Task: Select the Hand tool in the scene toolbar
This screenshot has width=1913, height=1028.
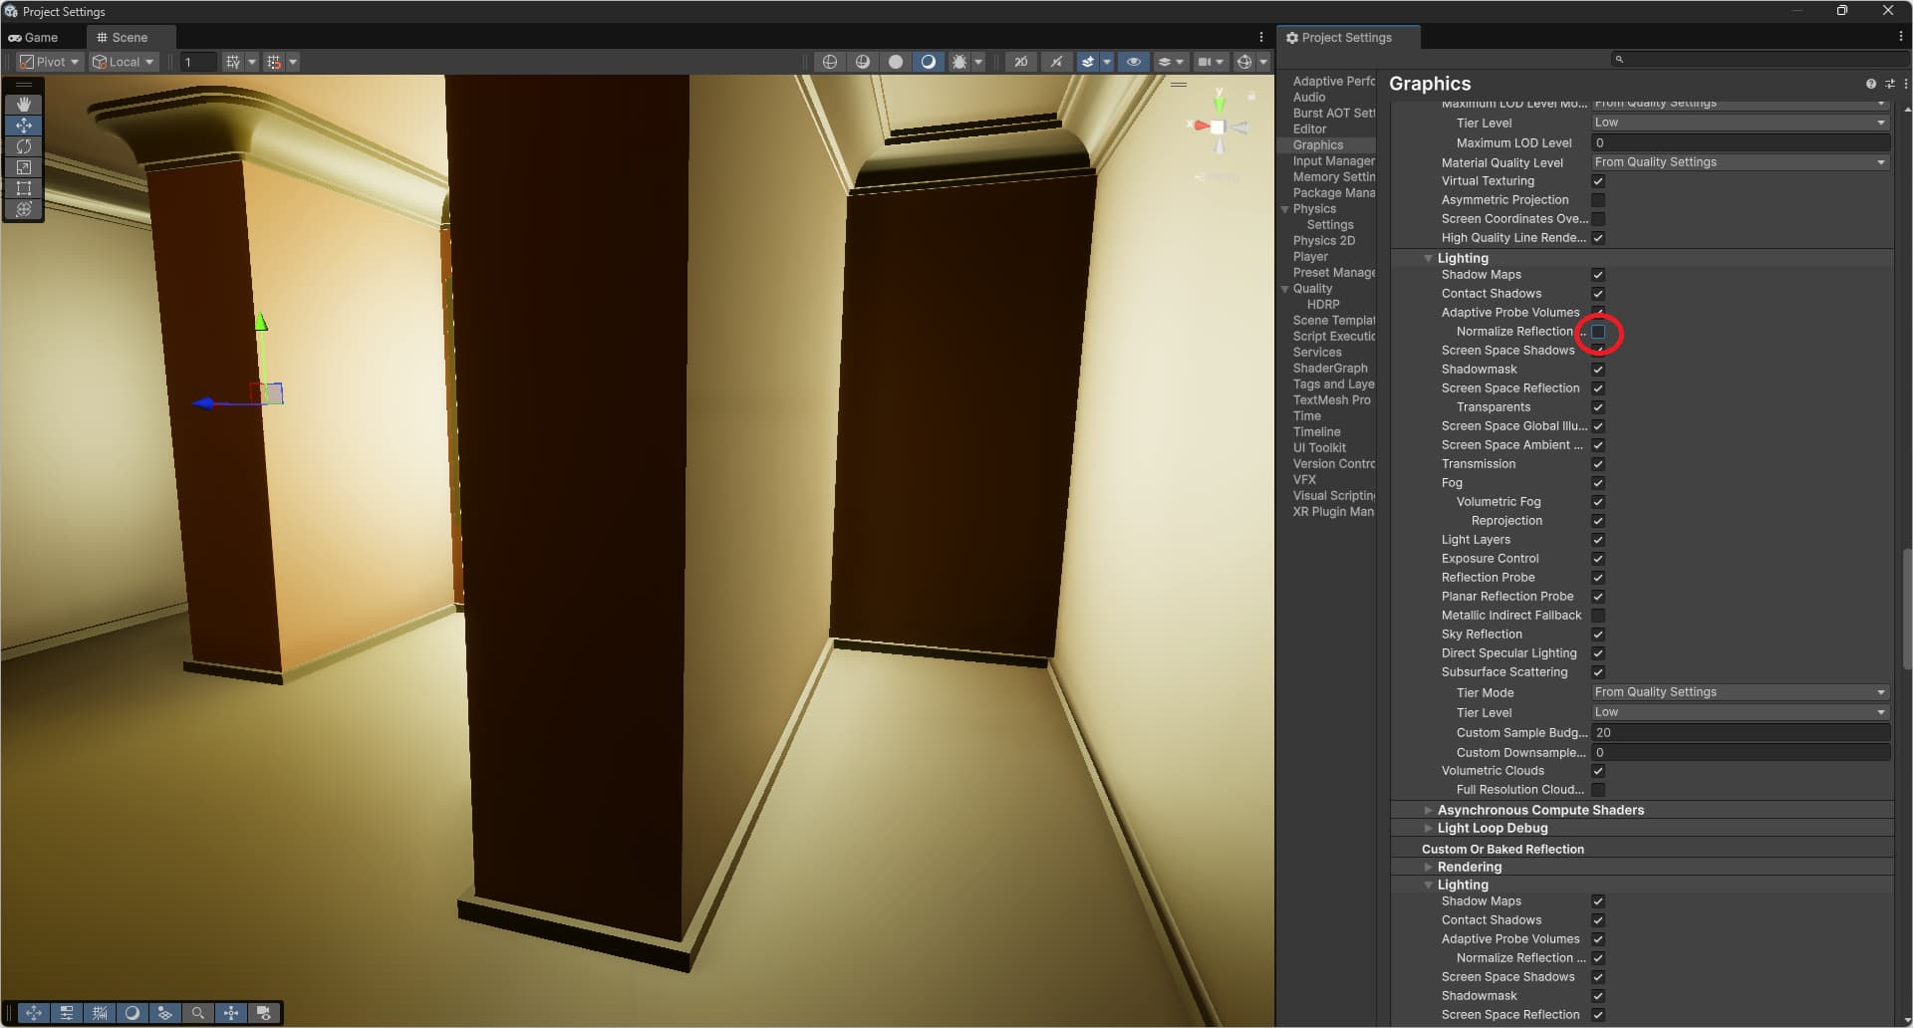Action: pos(23,104)
